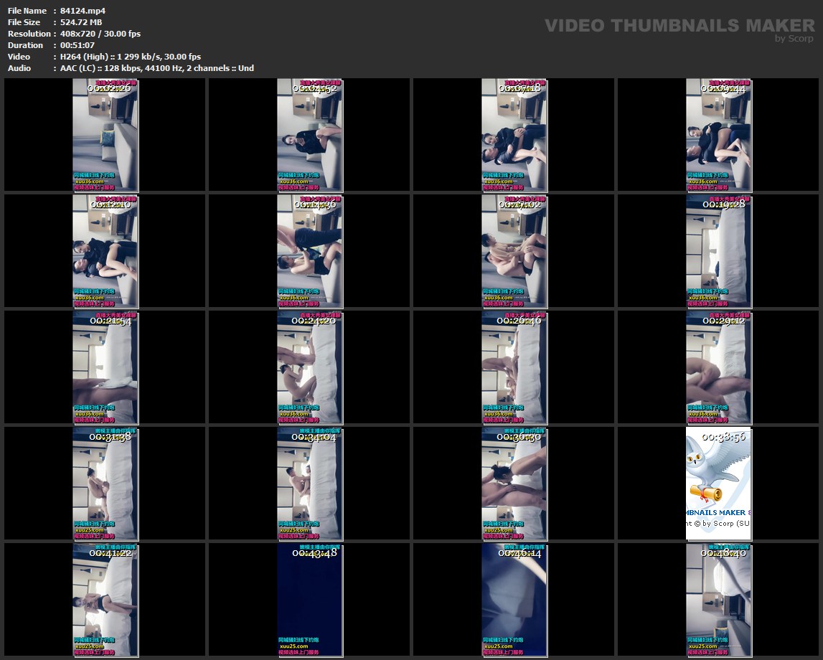
Task: Select the frame stamped 00:26:46
Action: tap(514, 367)
